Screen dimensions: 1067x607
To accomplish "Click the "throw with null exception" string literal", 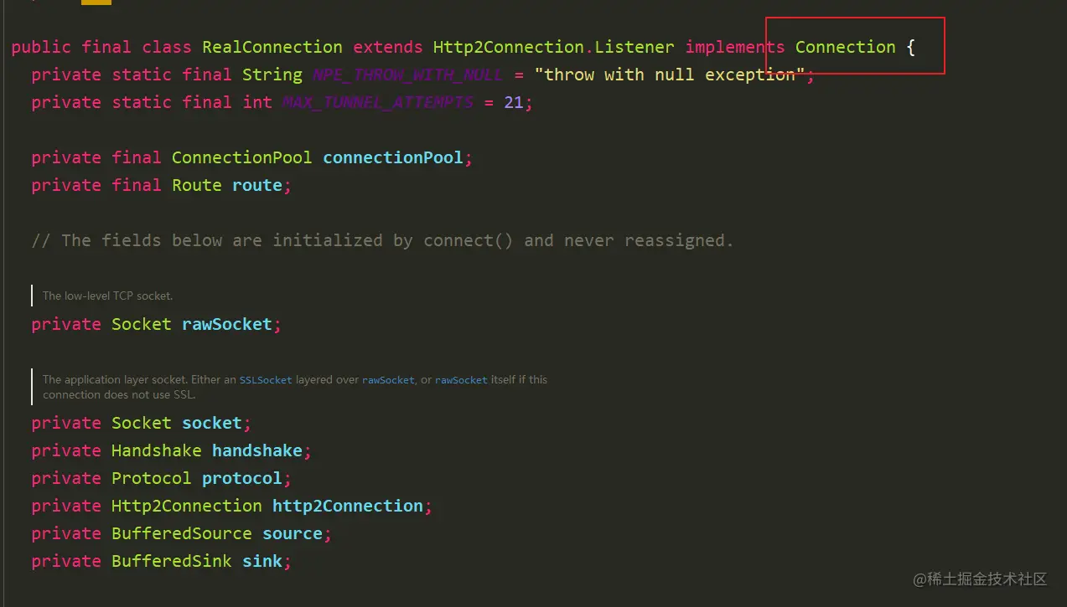I will pyautogui.click(x=670, y=75).
